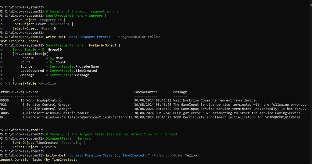Click the comment "# Summary of the most frequent errors"
The width and height of the screenshot is (312, 164).
[82, 12]
